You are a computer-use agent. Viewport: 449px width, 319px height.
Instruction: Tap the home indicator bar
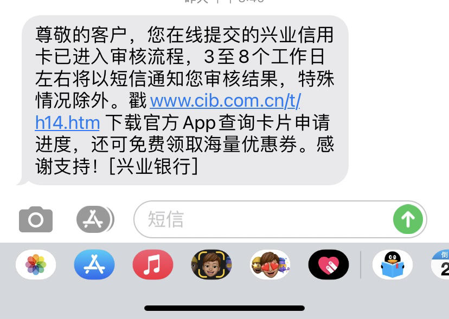[224, 308]
